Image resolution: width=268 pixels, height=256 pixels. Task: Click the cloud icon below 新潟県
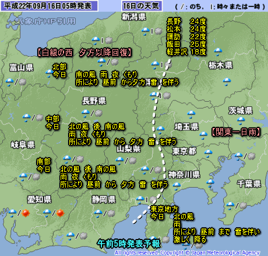pyautogui.click(x=158, y=31)
